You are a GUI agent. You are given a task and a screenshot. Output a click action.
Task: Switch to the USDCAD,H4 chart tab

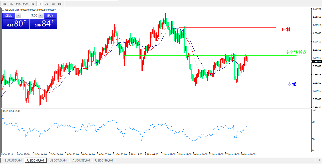[58, 160]
